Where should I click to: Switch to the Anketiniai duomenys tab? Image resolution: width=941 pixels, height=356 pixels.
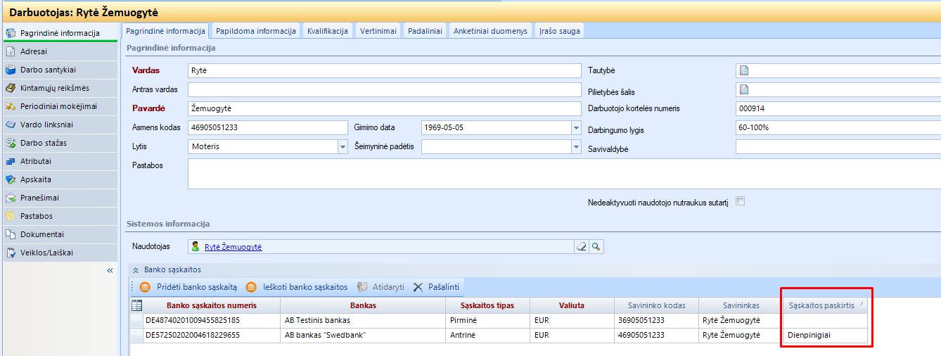coord(490,31)
